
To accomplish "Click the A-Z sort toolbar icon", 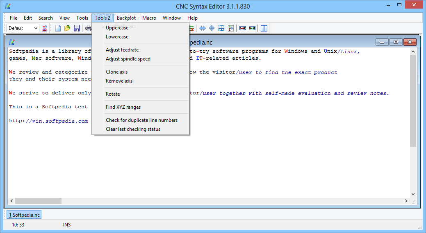I will [231, 28].
